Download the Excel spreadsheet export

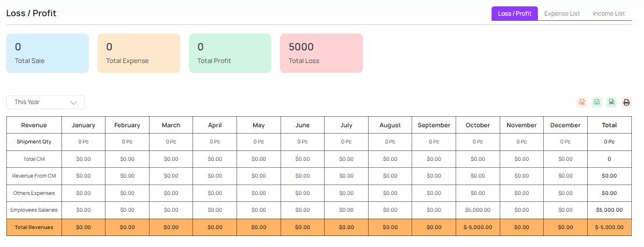tap(612, 102)
